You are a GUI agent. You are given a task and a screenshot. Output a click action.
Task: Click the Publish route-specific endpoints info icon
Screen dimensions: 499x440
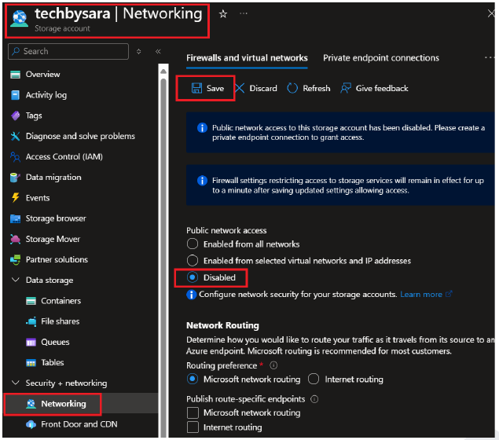pyautogui.click(x=314, y=399)
